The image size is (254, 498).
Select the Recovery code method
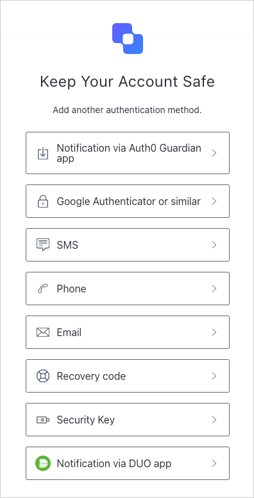point(128,376)
